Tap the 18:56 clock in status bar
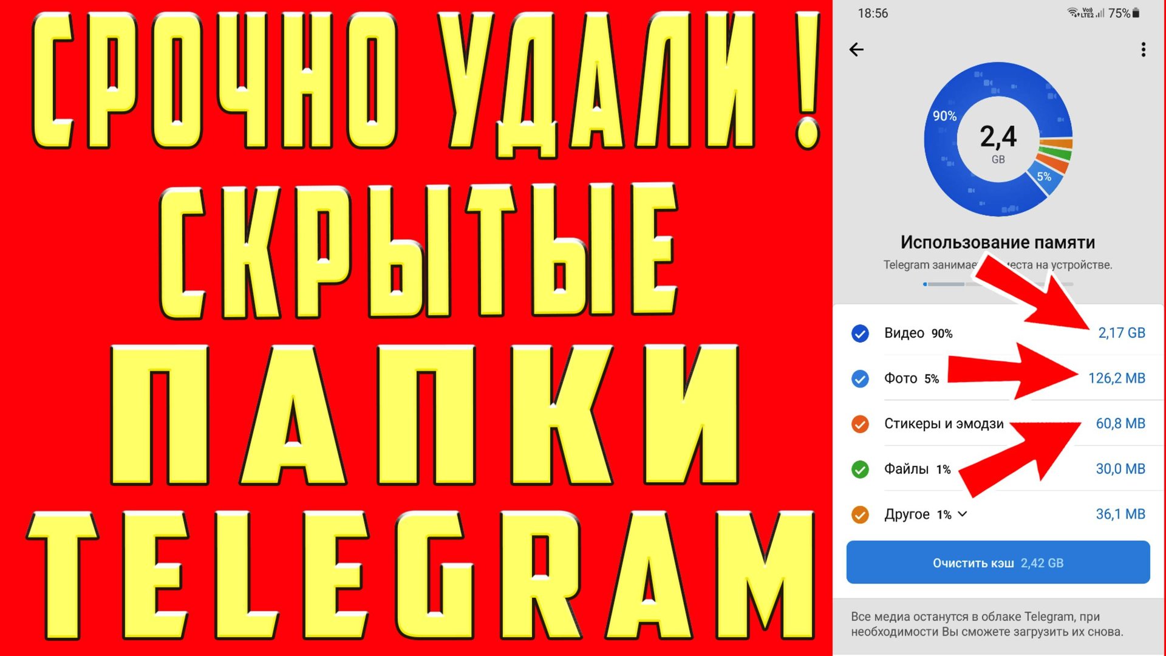1166x656 pixels. (873, 13)
